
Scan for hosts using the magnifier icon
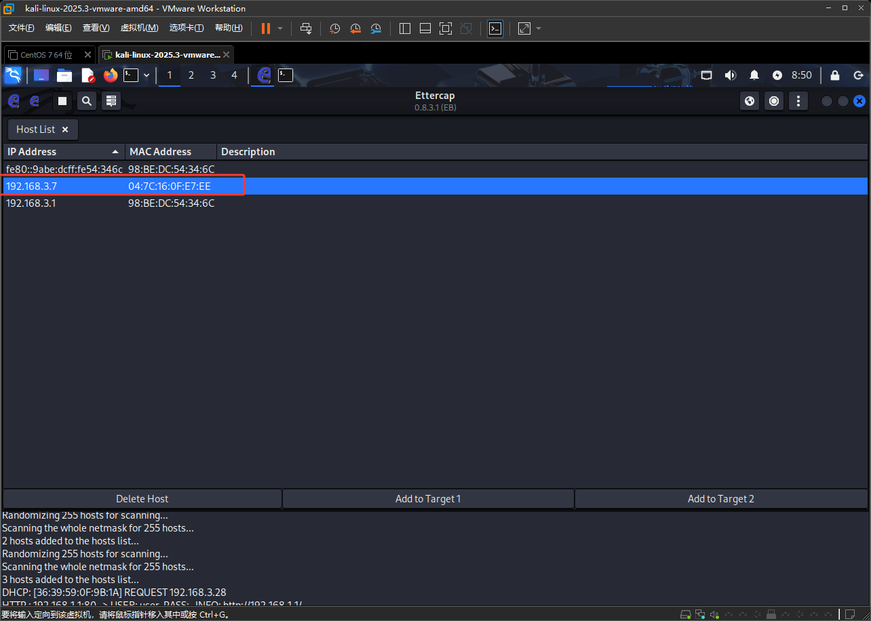(87, 101)
